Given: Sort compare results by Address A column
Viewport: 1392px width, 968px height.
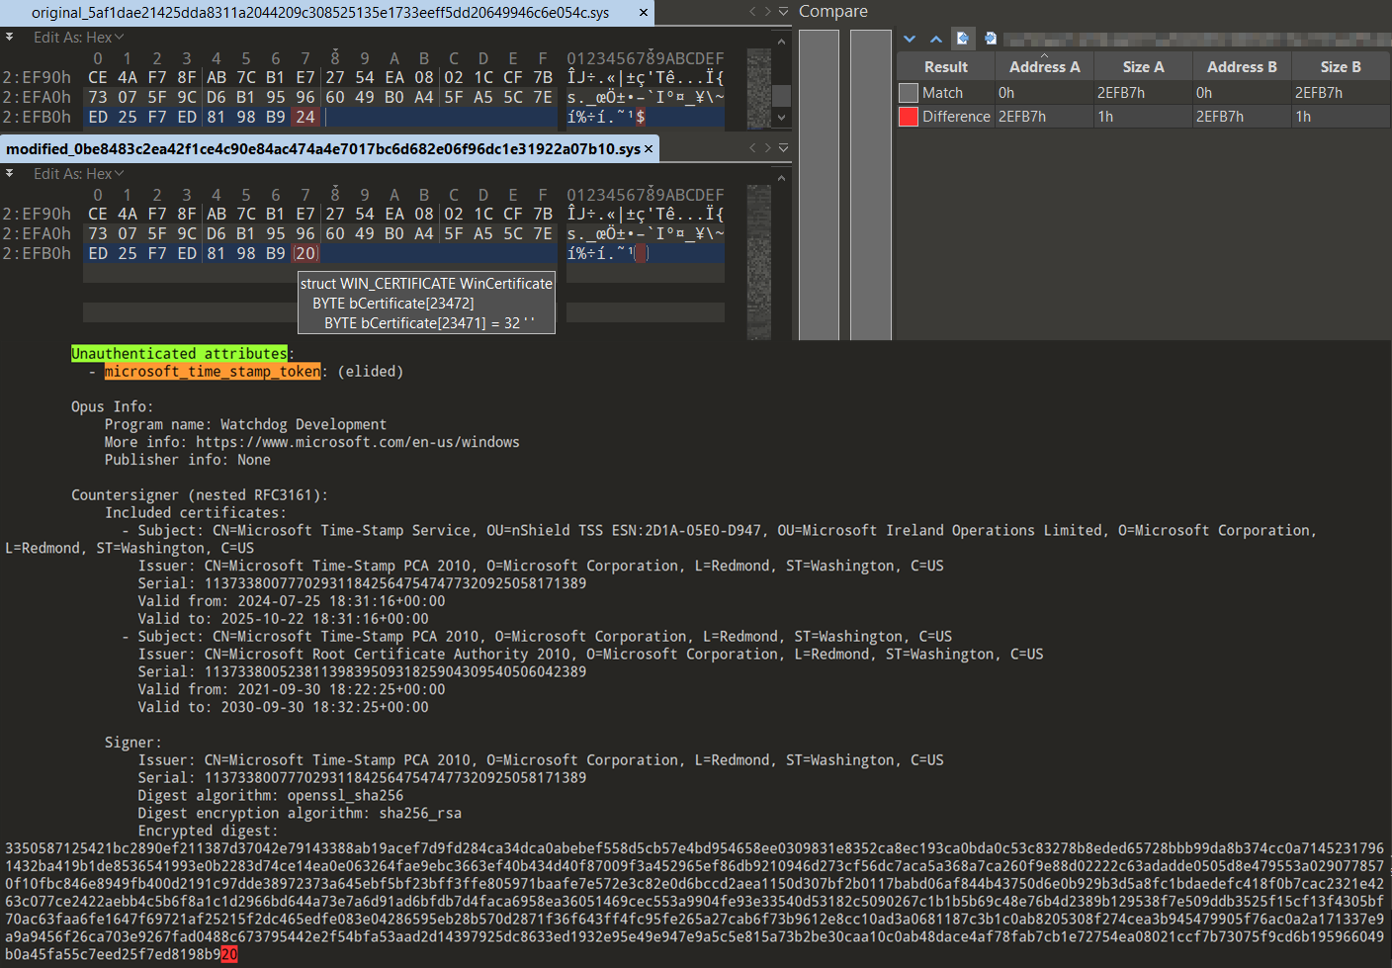Looking at the screenshot, I should coord(1044,67).
